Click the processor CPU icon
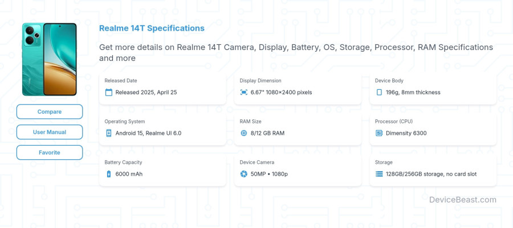The width and height of the screenshot is (513, 228). click(379, 133)
